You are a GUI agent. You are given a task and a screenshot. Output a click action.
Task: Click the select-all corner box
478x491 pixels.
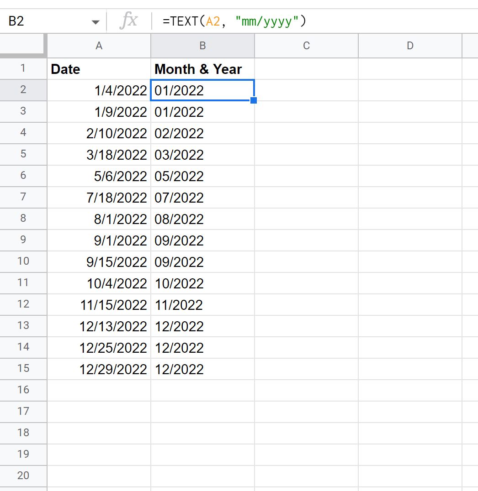pyautogui.click(x=23, y=46)
